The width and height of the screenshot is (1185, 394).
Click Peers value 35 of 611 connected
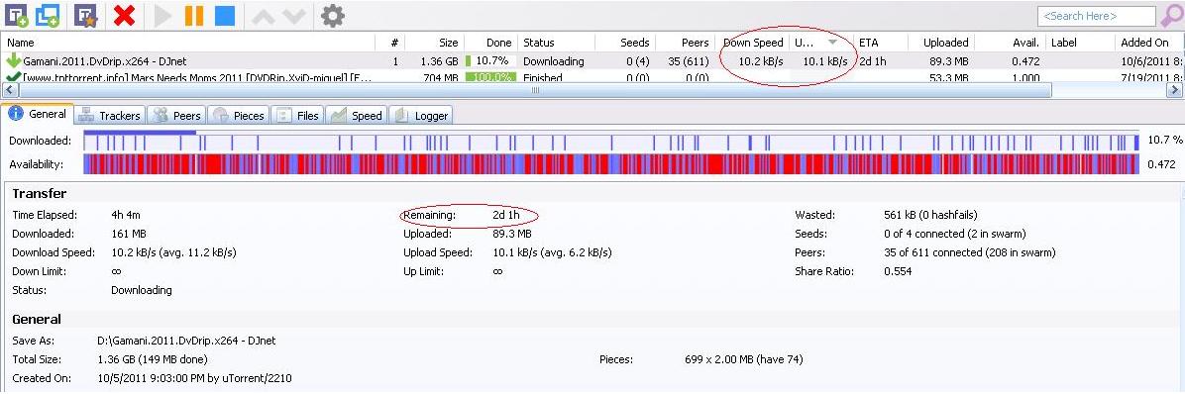970,252
